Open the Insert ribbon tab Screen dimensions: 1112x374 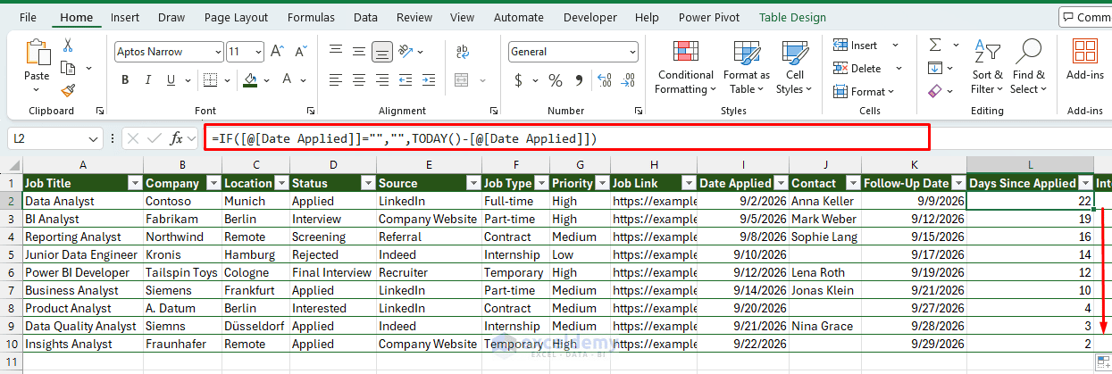(x=125, y=17)
